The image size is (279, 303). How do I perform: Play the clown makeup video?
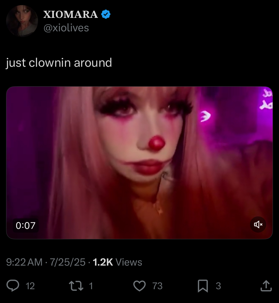click(139, 163)
